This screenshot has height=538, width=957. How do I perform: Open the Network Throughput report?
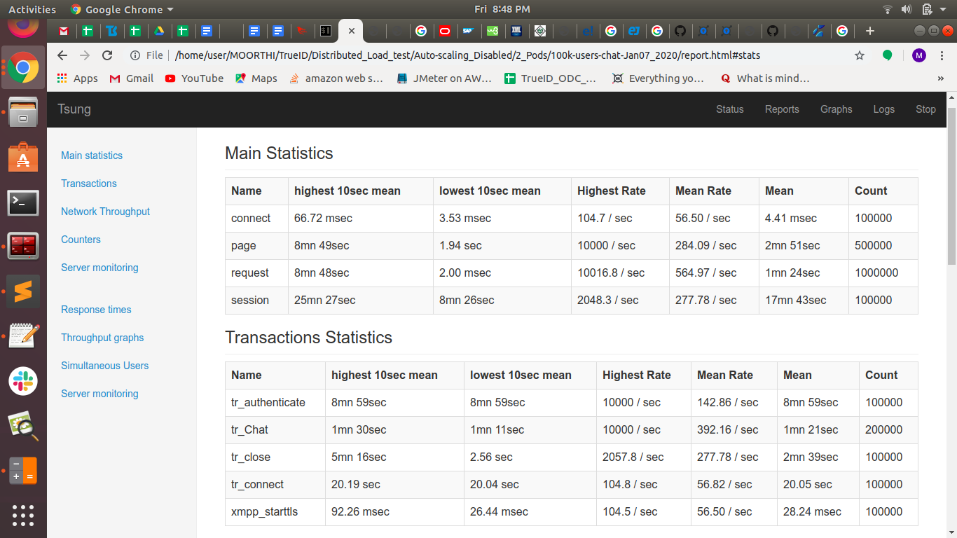[105, 212]
